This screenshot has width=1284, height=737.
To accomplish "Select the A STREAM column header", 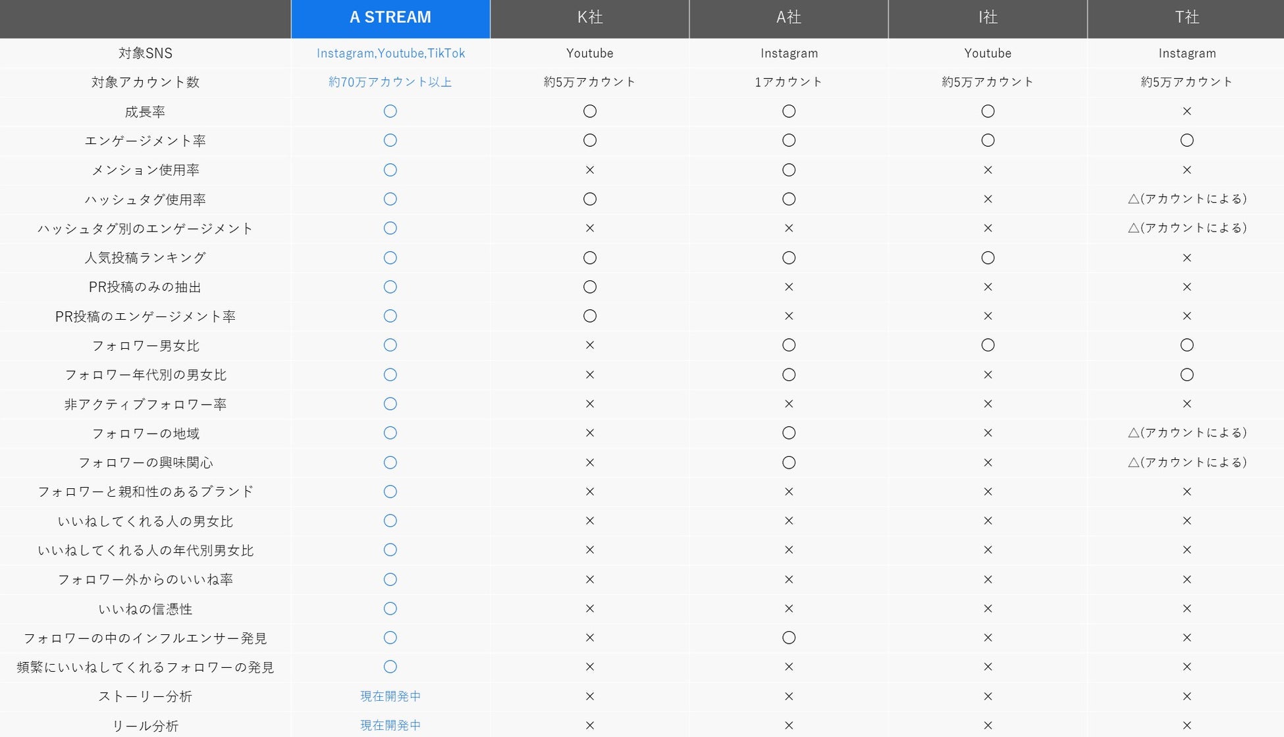I will pos(390,18).
